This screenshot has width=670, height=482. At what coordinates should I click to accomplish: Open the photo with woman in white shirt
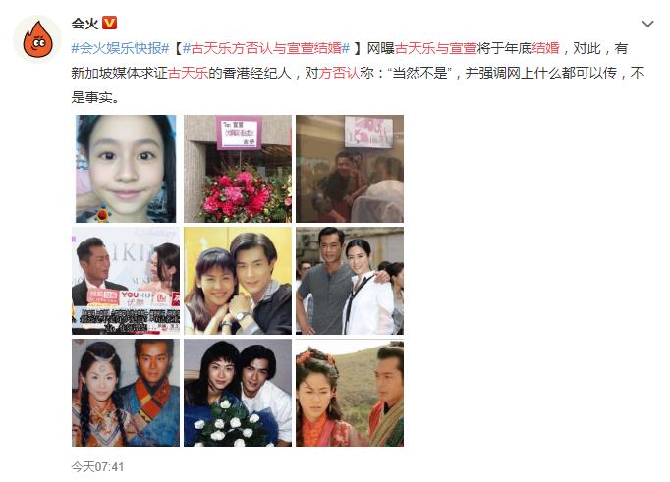(x=350, y=281)
